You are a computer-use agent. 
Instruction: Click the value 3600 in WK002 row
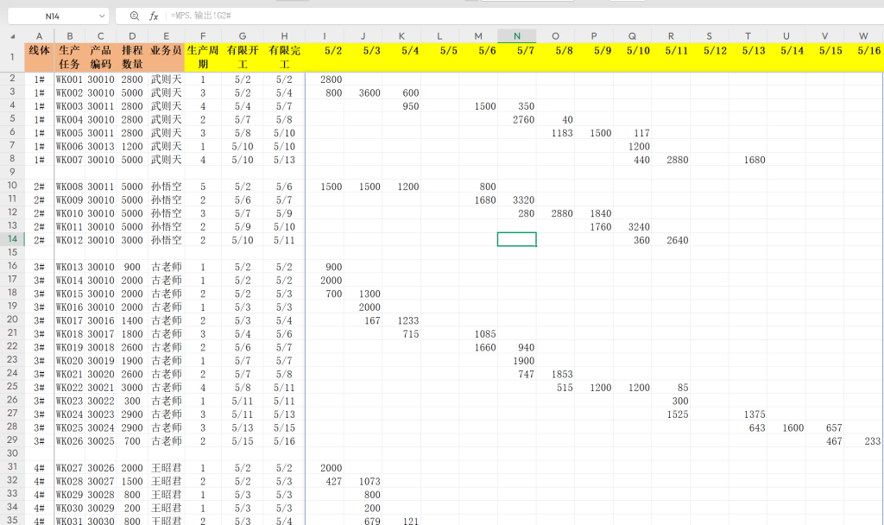pyautogui.click(x=369, y=93)
